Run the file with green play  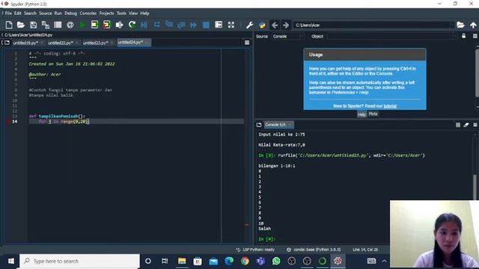coord(82,25)
